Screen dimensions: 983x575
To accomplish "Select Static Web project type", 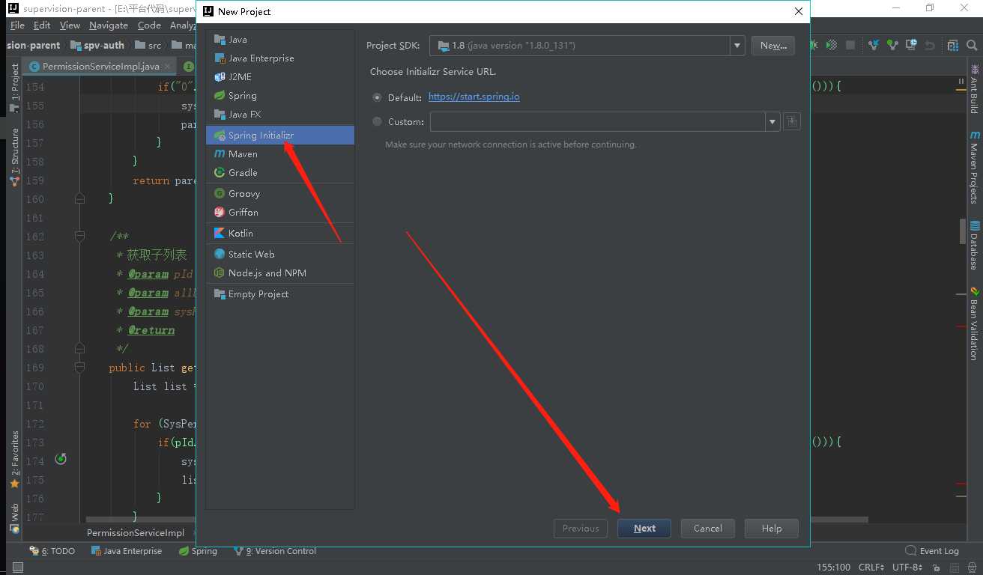I will (x=279, y=255).
